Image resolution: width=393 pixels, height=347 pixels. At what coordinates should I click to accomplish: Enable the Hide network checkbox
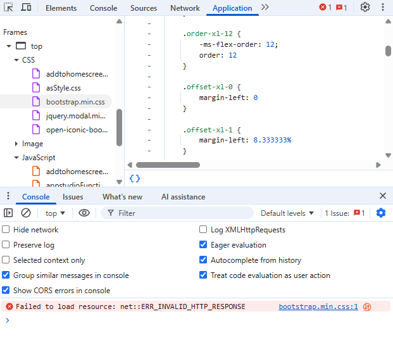pos(6,230)
